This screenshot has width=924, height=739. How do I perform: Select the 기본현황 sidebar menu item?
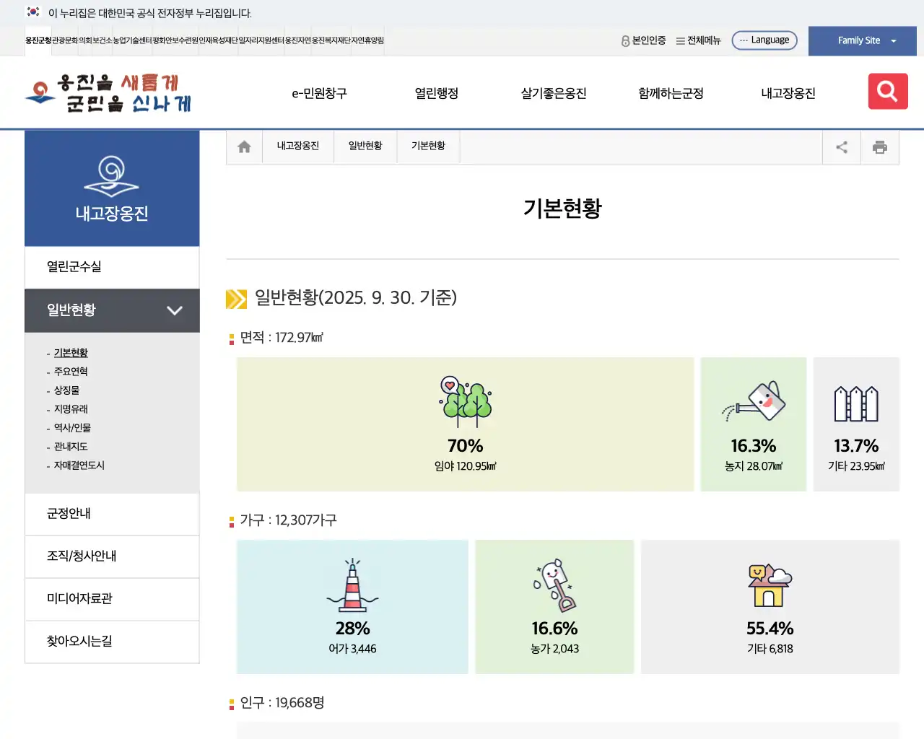tap(70, 352)
